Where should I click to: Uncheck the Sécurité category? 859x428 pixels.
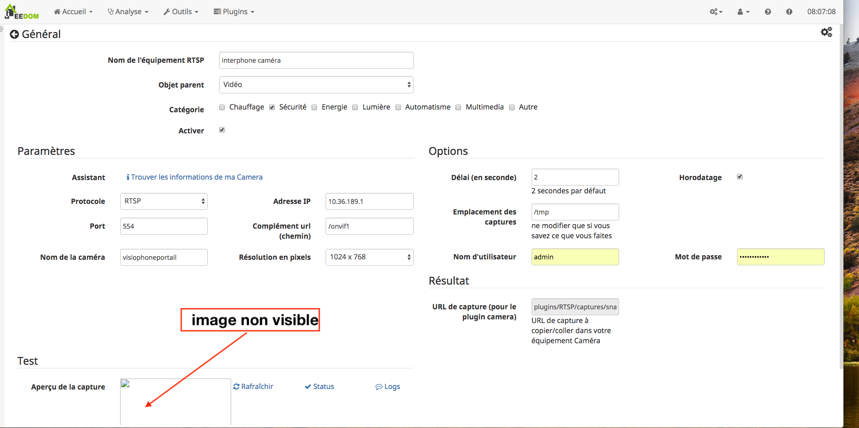pos(272,107)
